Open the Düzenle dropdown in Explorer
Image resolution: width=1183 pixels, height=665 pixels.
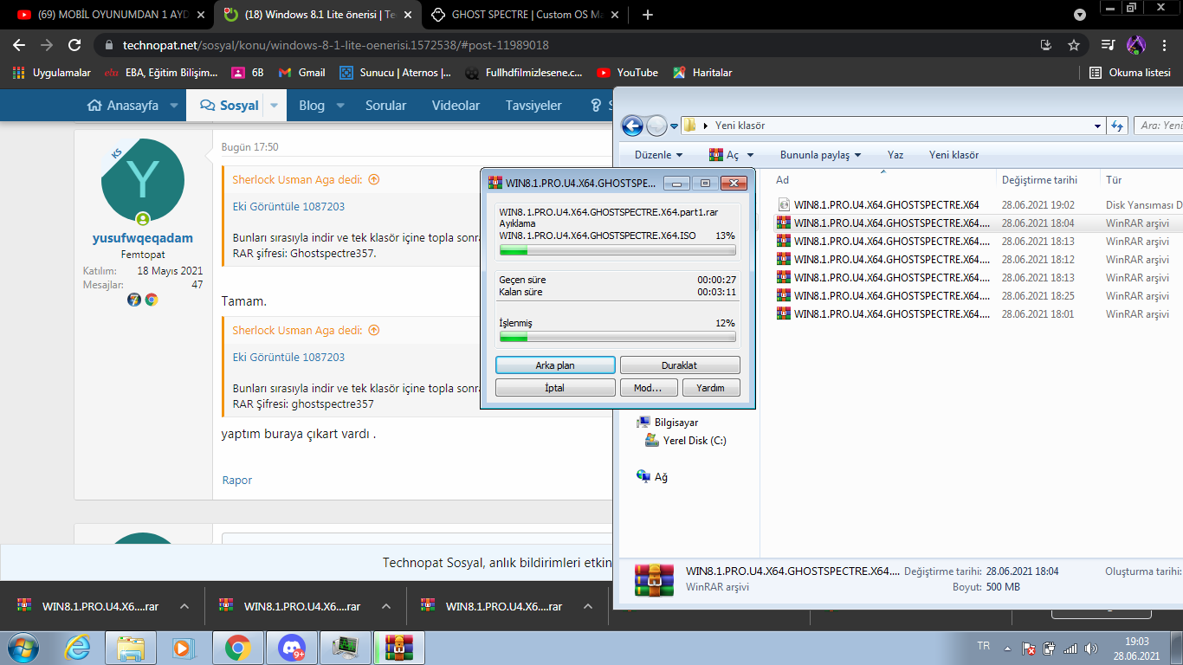pyautogui.click(x=658, y=155)
